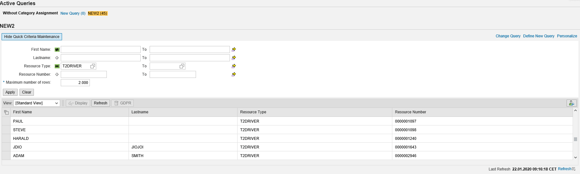Click scrollbar down arrow of results table
Viewport: 580px width, 174px height.
(575, 157)
